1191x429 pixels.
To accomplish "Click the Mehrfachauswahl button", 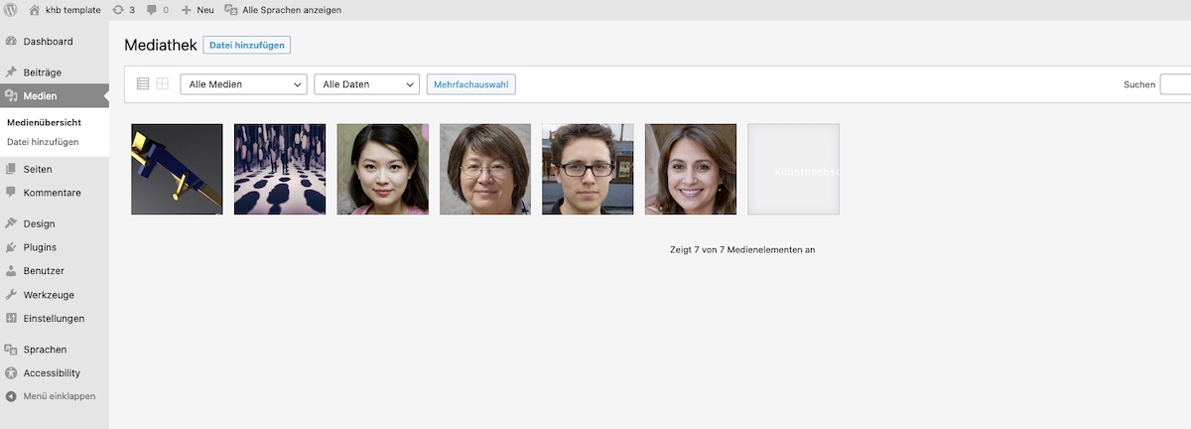I will (x=470, y=84).
